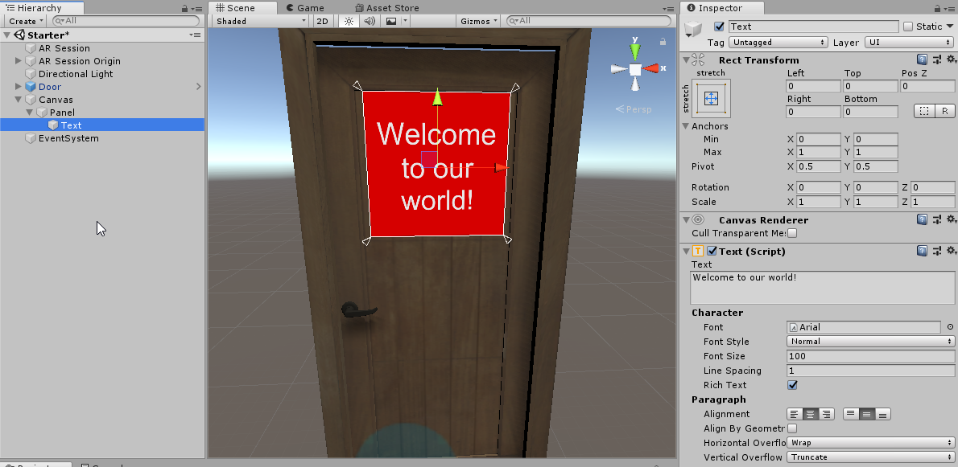The image size is (958, 467).
Task: Enable the Static checkbox
Action: 908,27
